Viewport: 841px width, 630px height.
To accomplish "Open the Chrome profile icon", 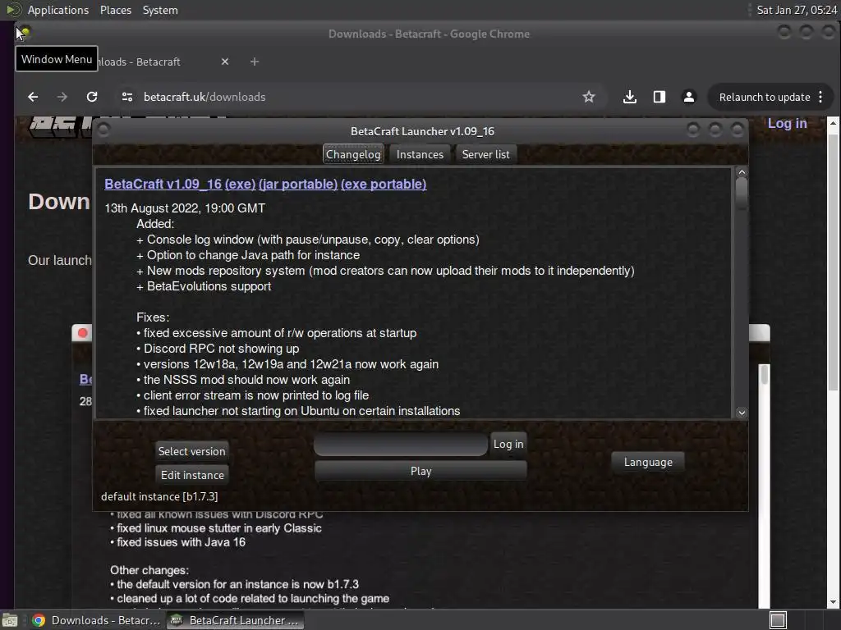I will (x=689, y=97).
